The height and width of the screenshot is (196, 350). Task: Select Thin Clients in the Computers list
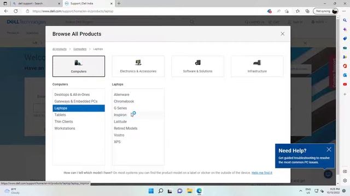pyautogui.click(x=79, y=121)
